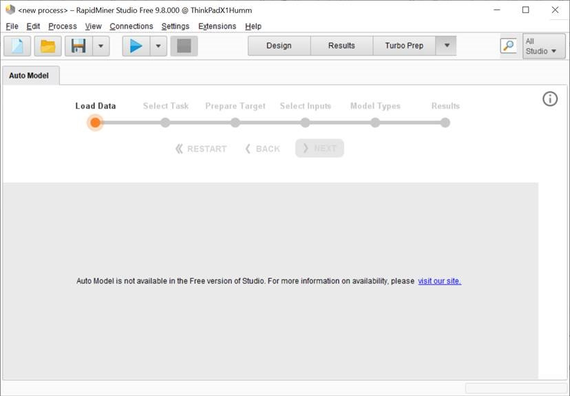The height and width of the screenshot is (396, 570).
Task: Open the Help menu
Action: [253, 26]
